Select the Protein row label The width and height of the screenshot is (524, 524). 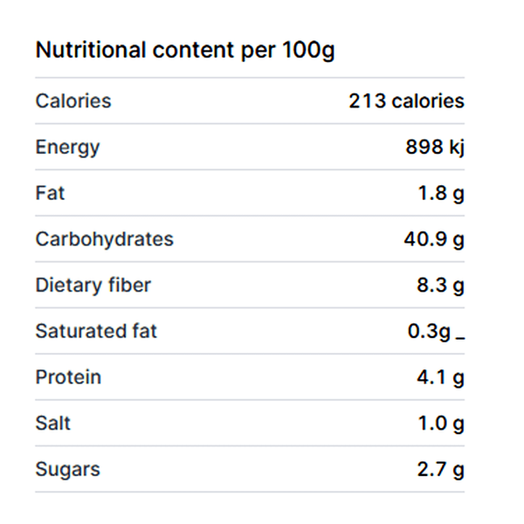pyautogui.click(x=68, y=377)
